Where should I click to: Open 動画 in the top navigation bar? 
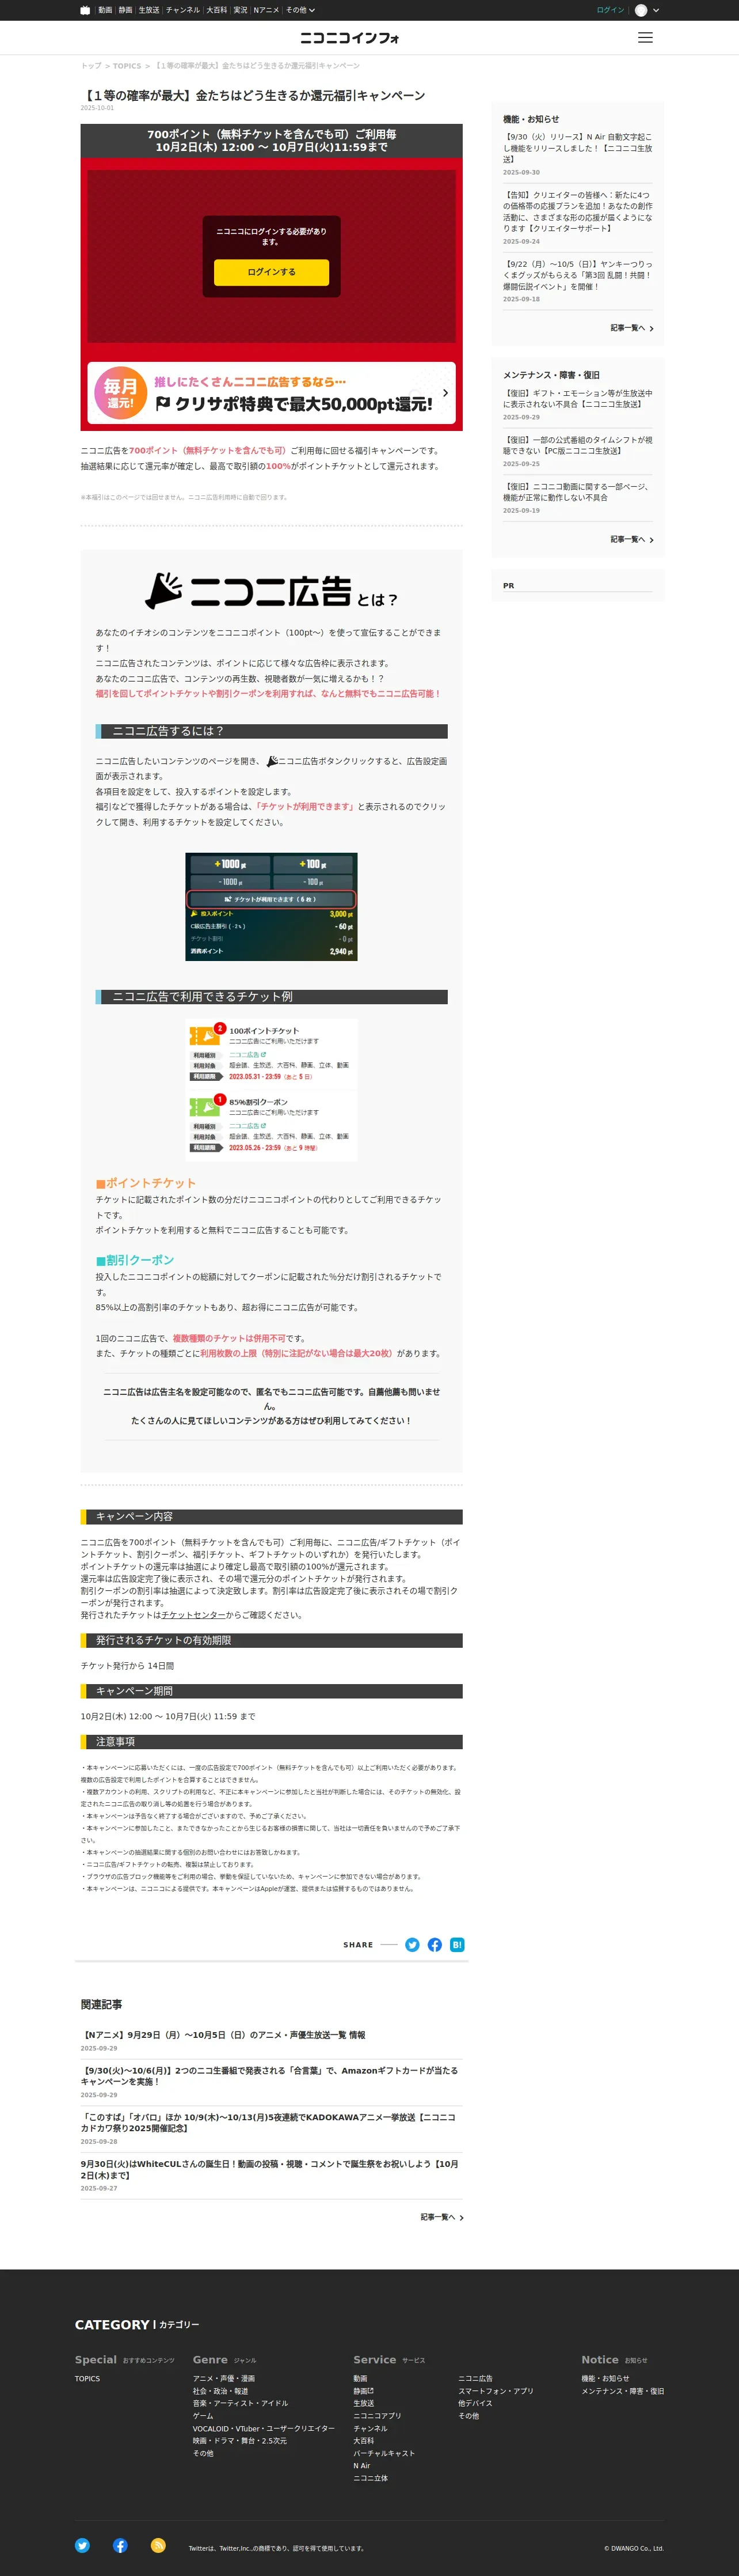105,10
